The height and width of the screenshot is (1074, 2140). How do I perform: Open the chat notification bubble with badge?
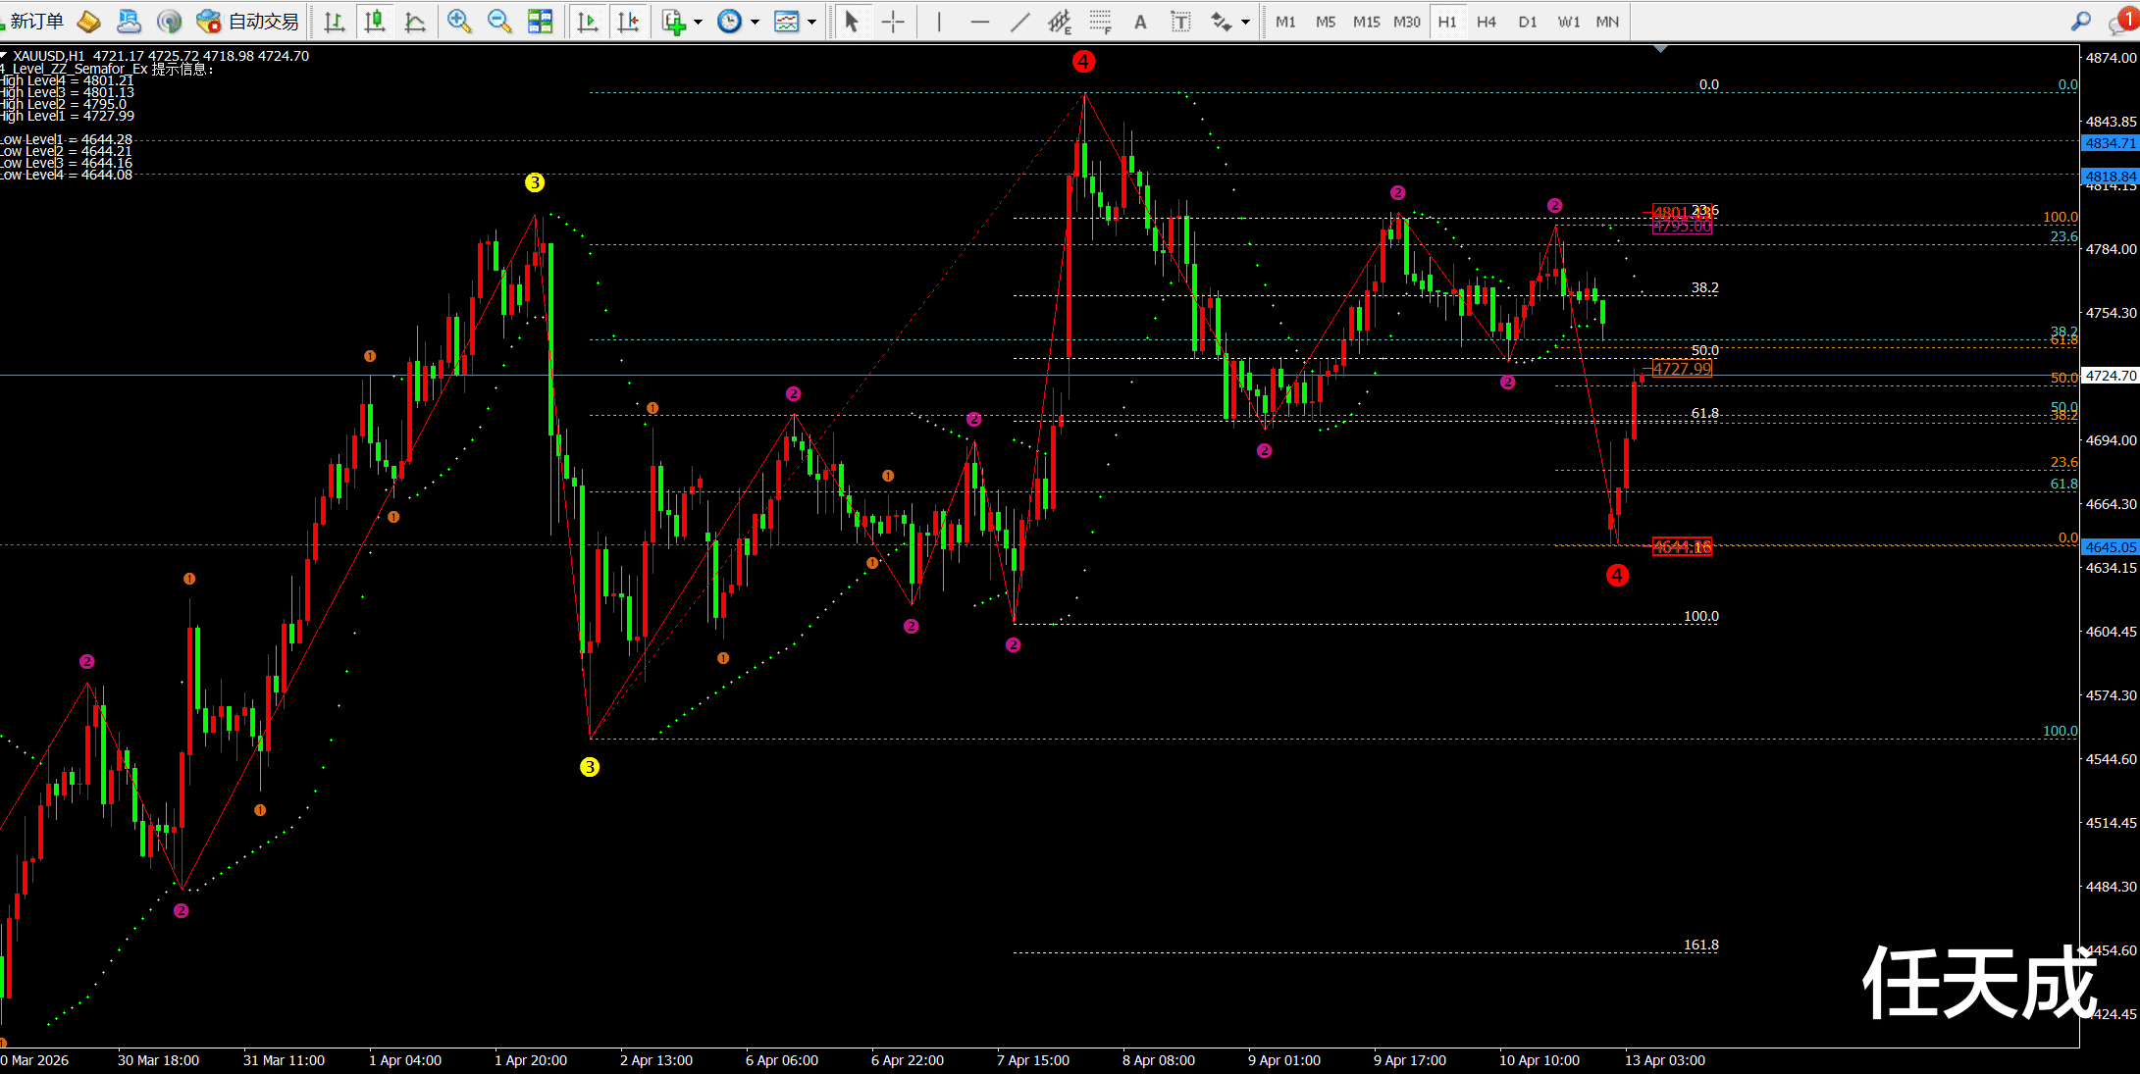pos(2119,22)
